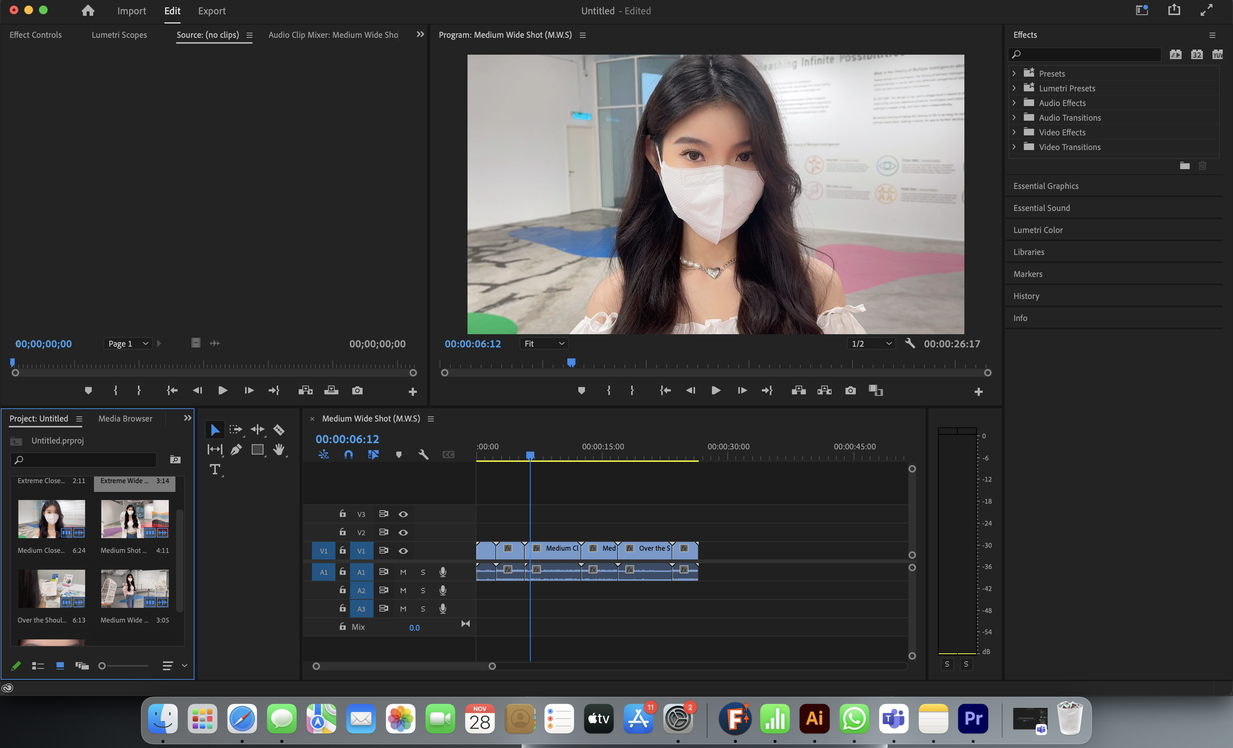Select the Razor tool
This screenshot has width=1233, height=748.
tap(279, 429)
